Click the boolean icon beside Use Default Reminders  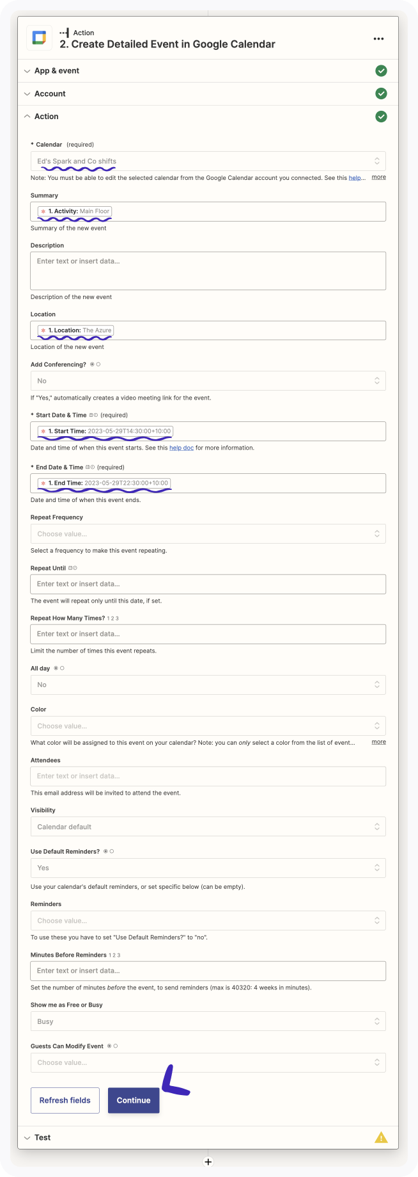click(x=109, y=851)
